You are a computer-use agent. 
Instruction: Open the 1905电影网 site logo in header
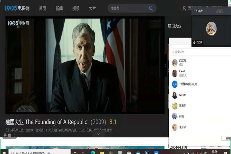click(17, 8)
